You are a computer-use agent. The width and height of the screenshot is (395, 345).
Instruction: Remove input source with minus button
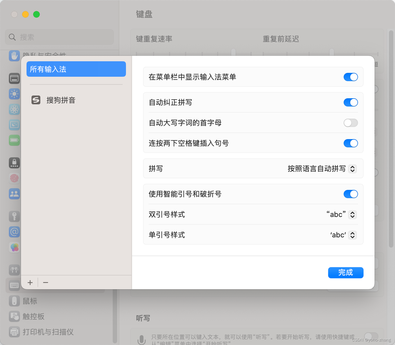(x=46, y=283)
